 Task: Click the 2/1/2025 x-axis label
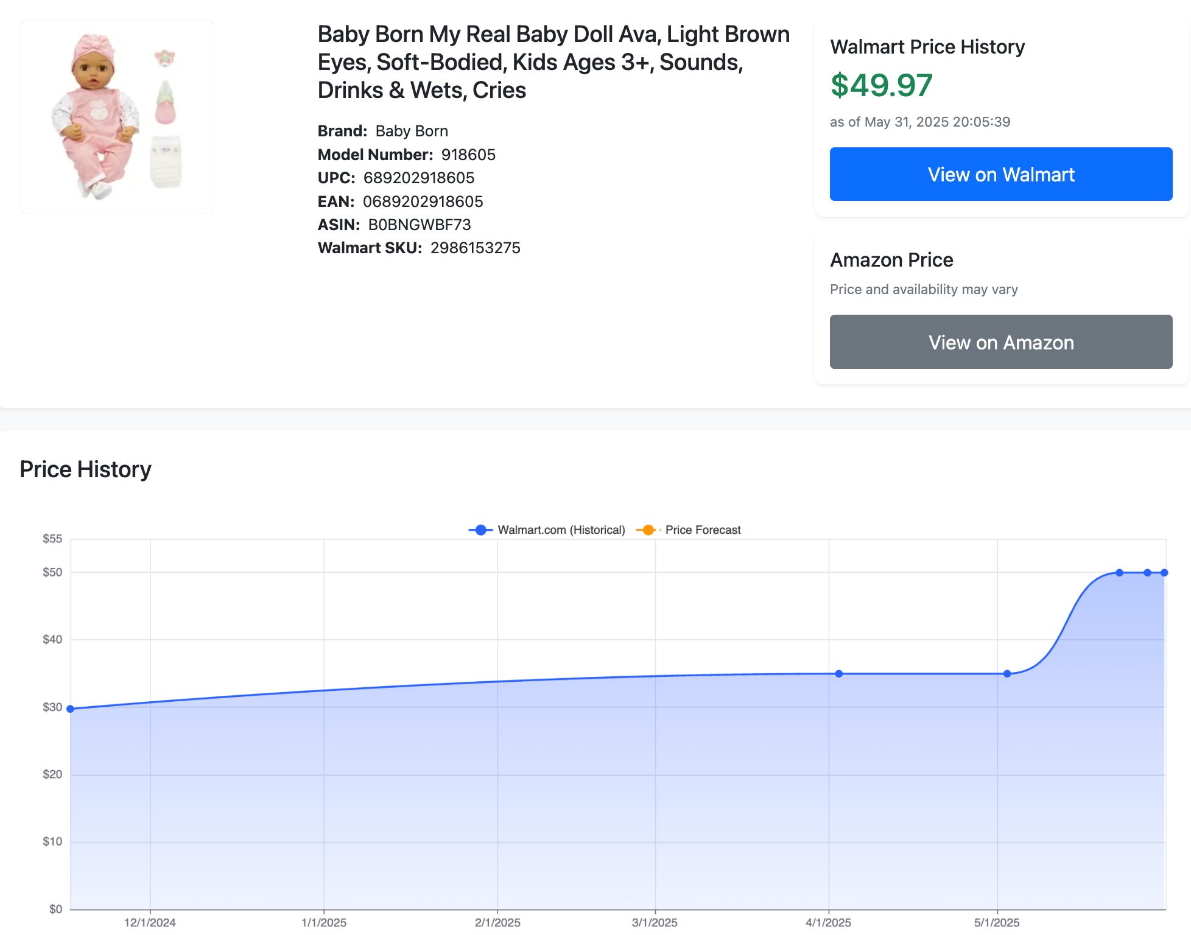click(x=497, y=922)
